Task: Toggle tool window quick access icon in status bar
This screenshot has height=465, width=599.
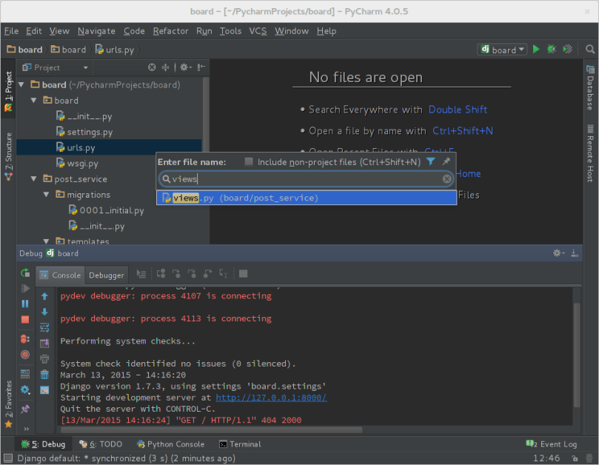Action: 8,458
